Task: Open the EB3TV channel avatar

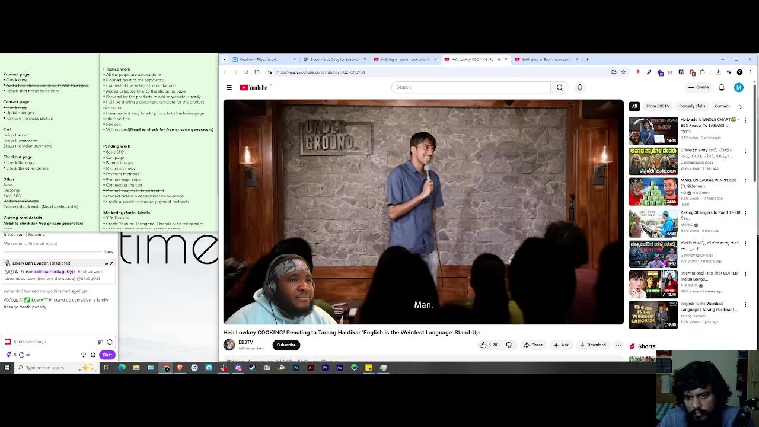Action: point(229,345)
